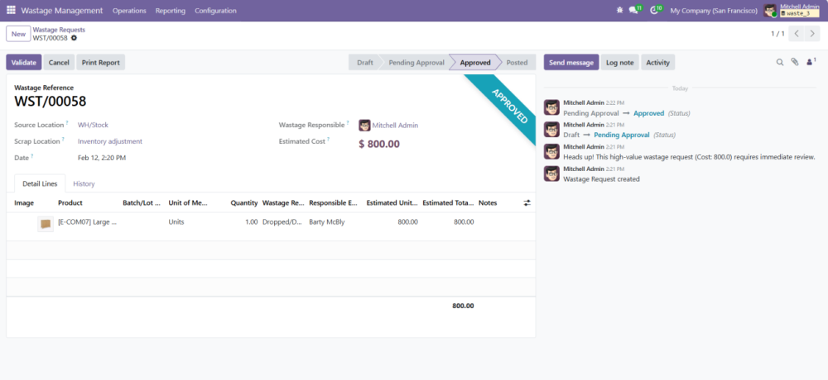Open attachments via the paperclip icon
The width and height of the screenshot is (828, 380).
point(794,62)
